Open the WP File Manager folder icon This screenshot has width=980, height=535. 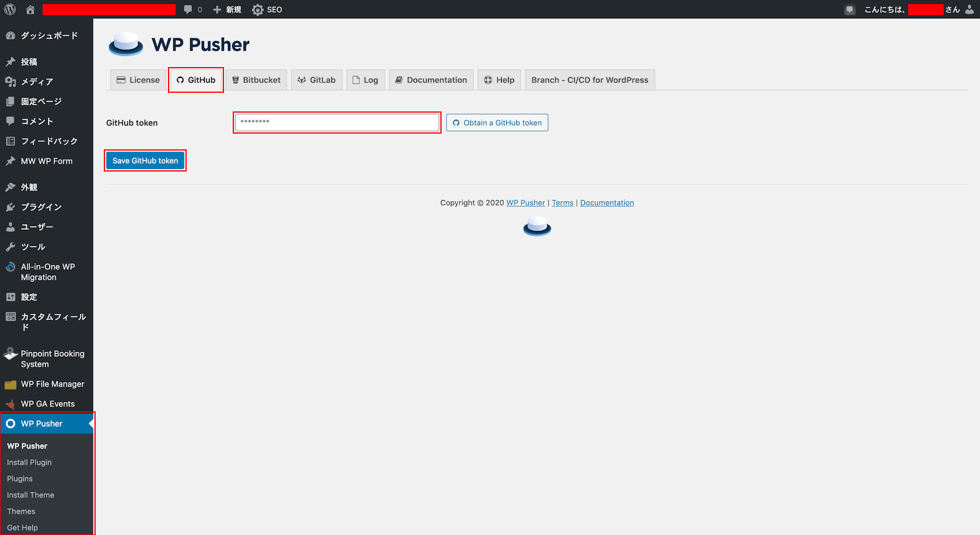(11, 384)
